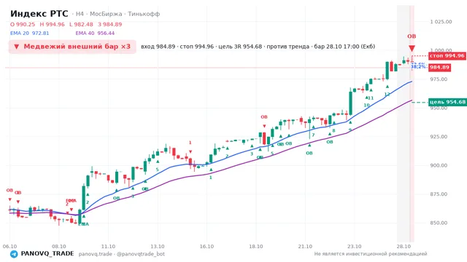
Task: Click the 'вход 984.89' entry text
Action: [158, 47]
